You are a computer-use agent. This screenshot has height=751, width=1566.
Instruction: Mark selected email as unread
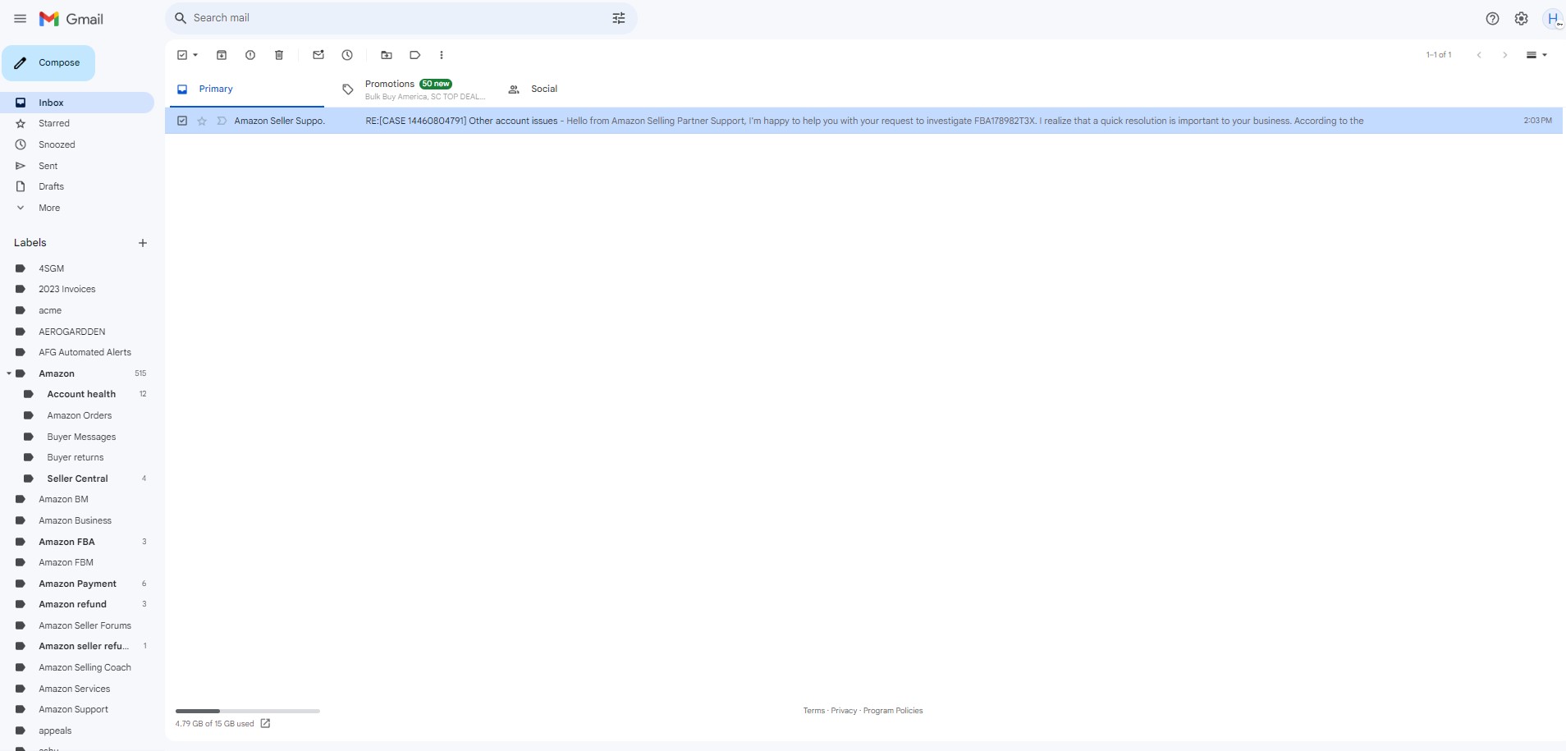click(318, 55)
